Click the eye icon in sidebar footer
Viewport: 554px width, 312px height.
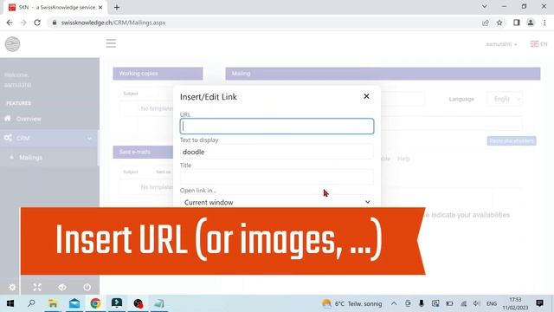62,287
